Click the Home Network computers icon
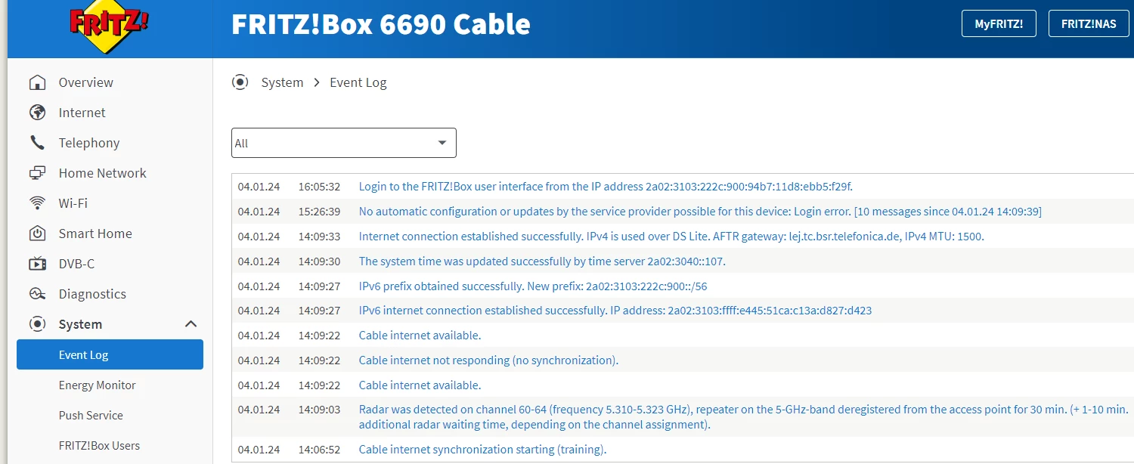 click(x=37, y=173)
